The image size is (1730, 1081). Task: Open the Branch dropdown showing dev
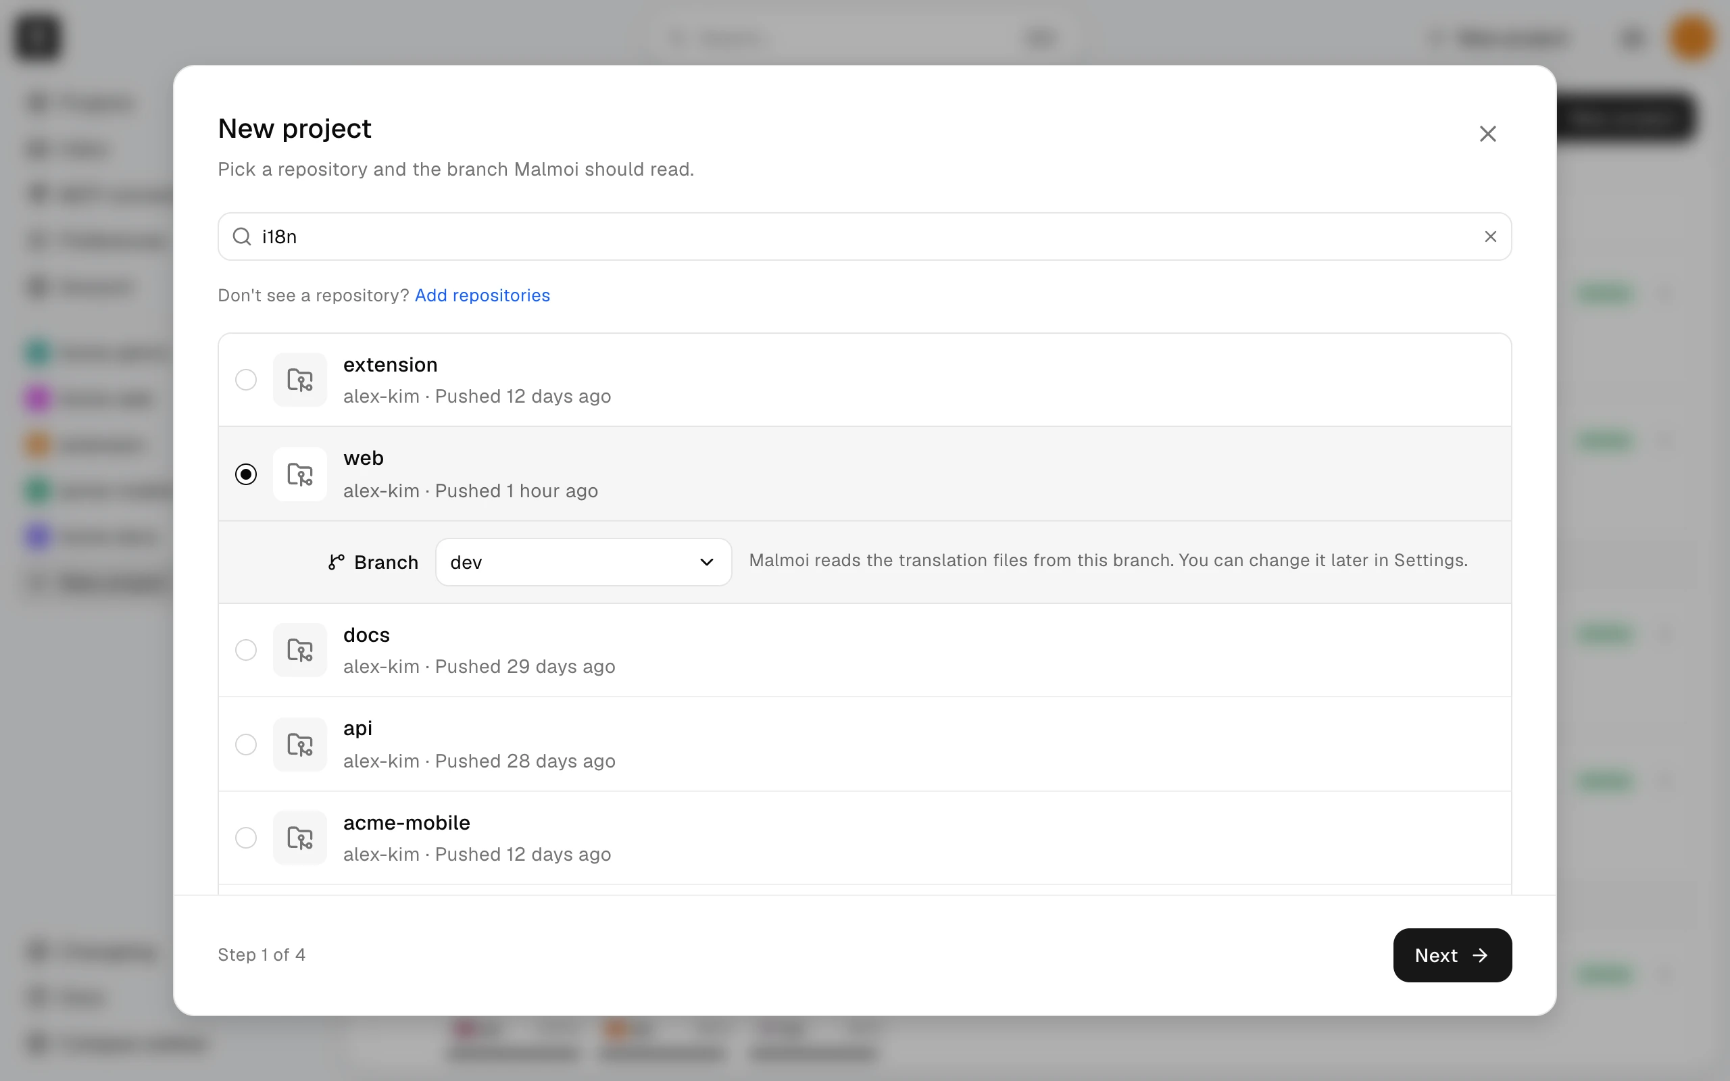583,562
